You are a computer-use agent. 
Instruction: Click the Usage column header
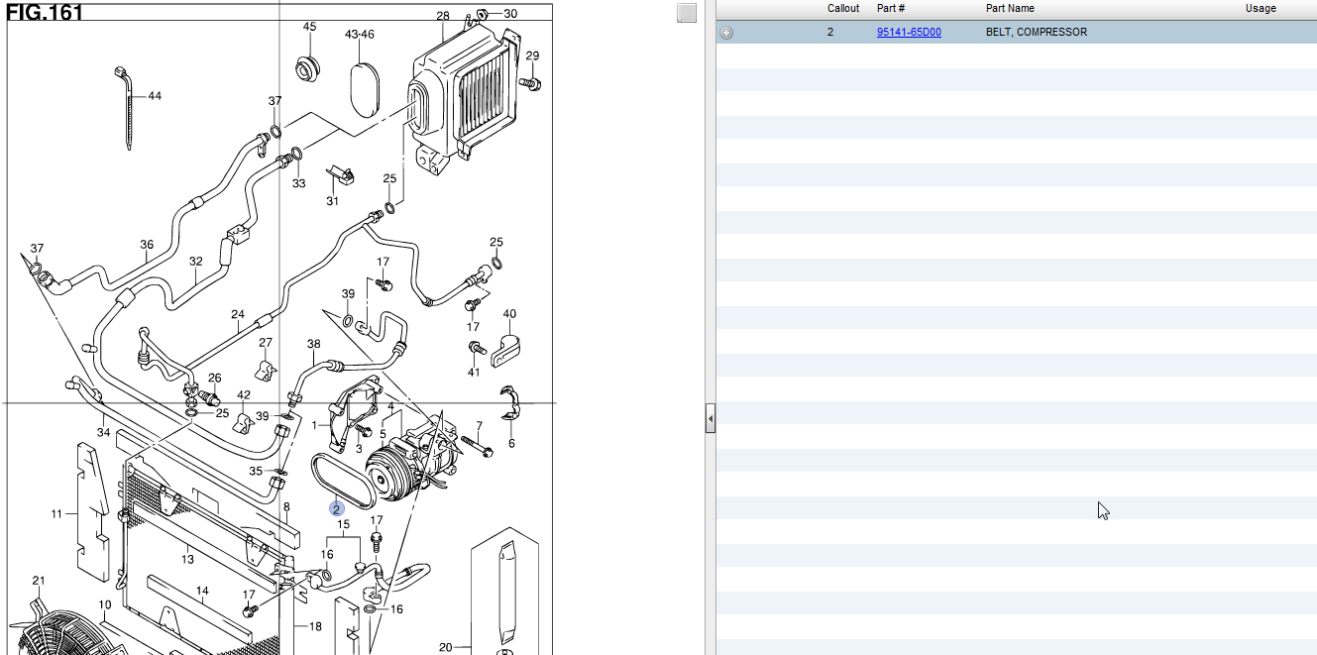(x=1261, y=9)
